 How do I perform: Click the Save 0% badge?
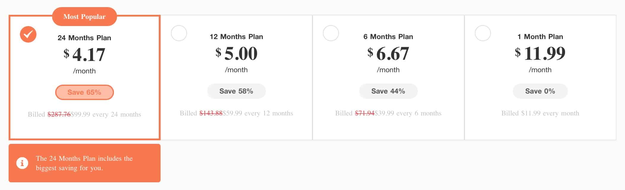pos(540,91)
